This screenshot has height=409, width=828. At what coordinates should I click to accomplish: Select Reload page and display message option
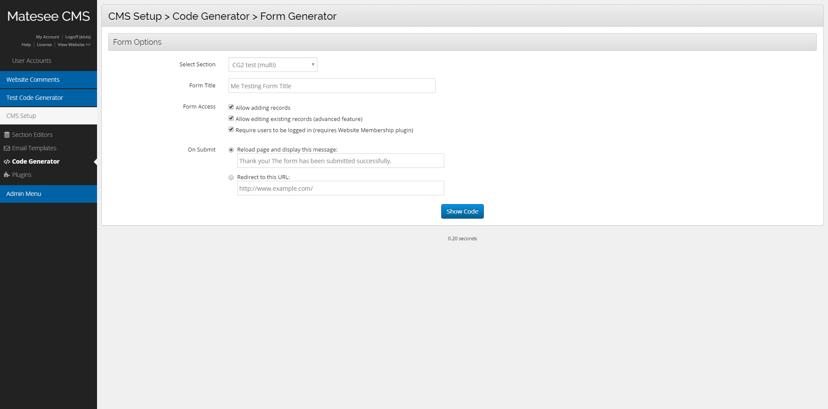(x=231, y=150)
